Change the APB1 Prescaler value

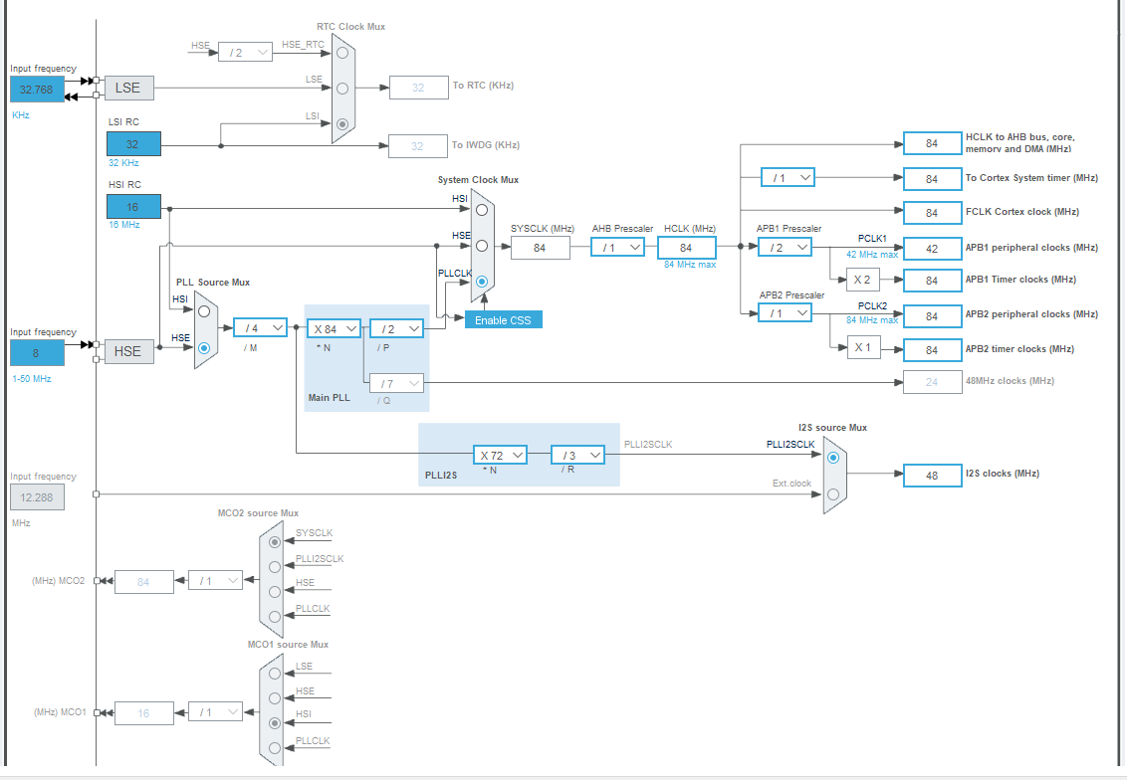pos(785,247)
